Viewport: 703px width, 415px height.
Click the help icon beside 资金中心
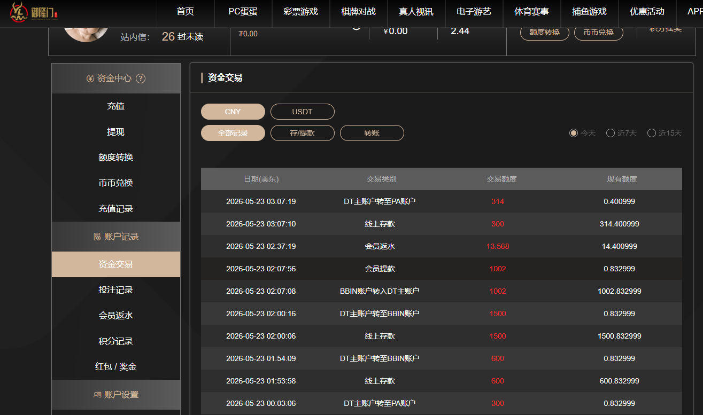(x=141, y=79)
